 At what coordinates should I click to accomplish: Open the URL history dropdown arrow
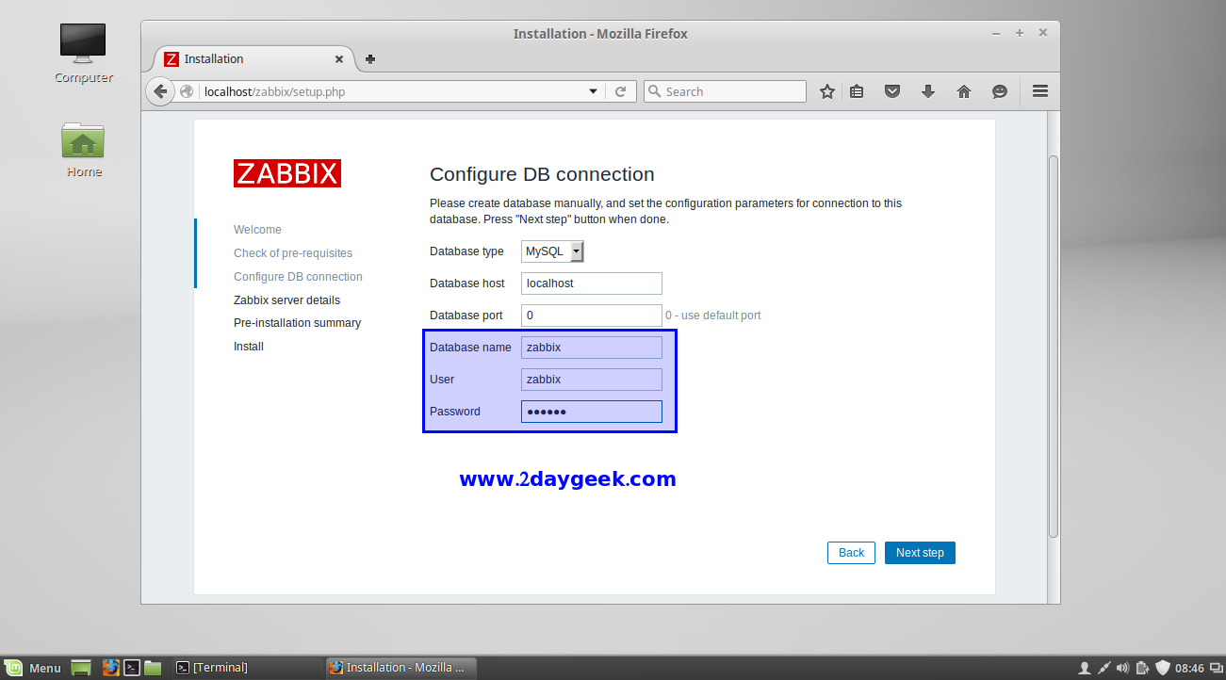point(593,91)
